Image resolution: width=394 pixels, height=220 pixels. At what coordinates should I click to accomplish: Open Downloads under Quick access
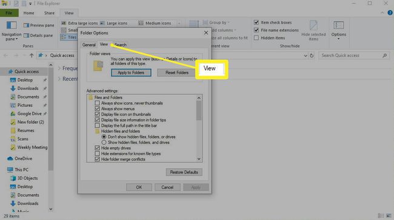coord(28,88)
